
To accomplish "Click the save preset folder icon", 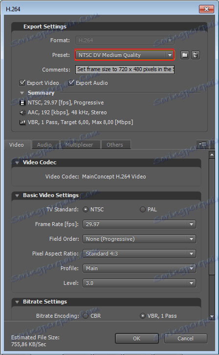I will (185, 55).
